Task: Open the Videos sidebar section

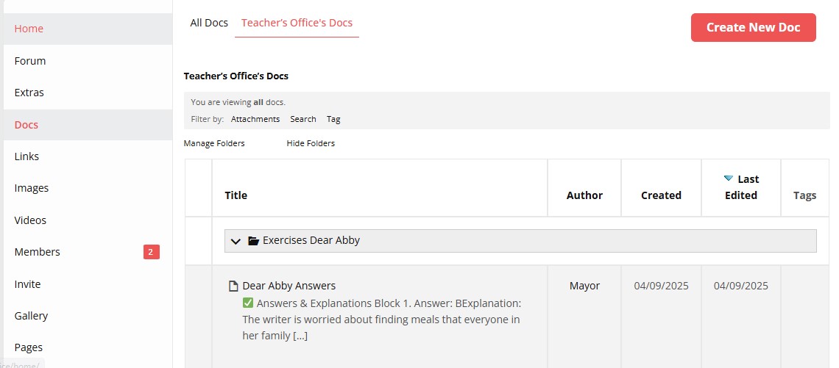Action: tap(30, 220)
